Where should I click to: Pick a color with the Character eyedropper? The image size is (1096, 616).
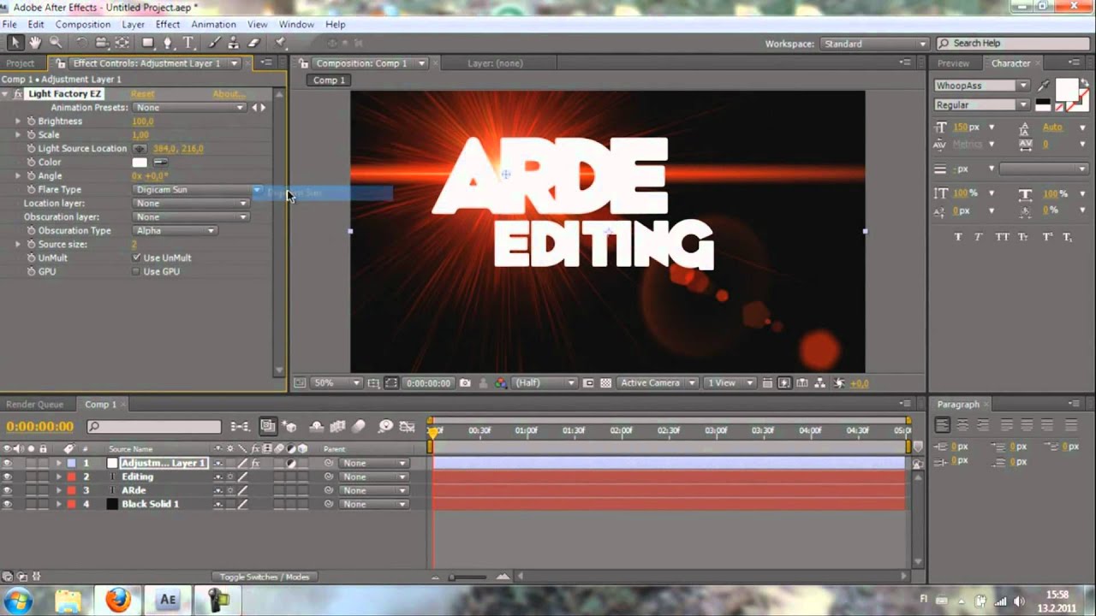pos(1043,86)
